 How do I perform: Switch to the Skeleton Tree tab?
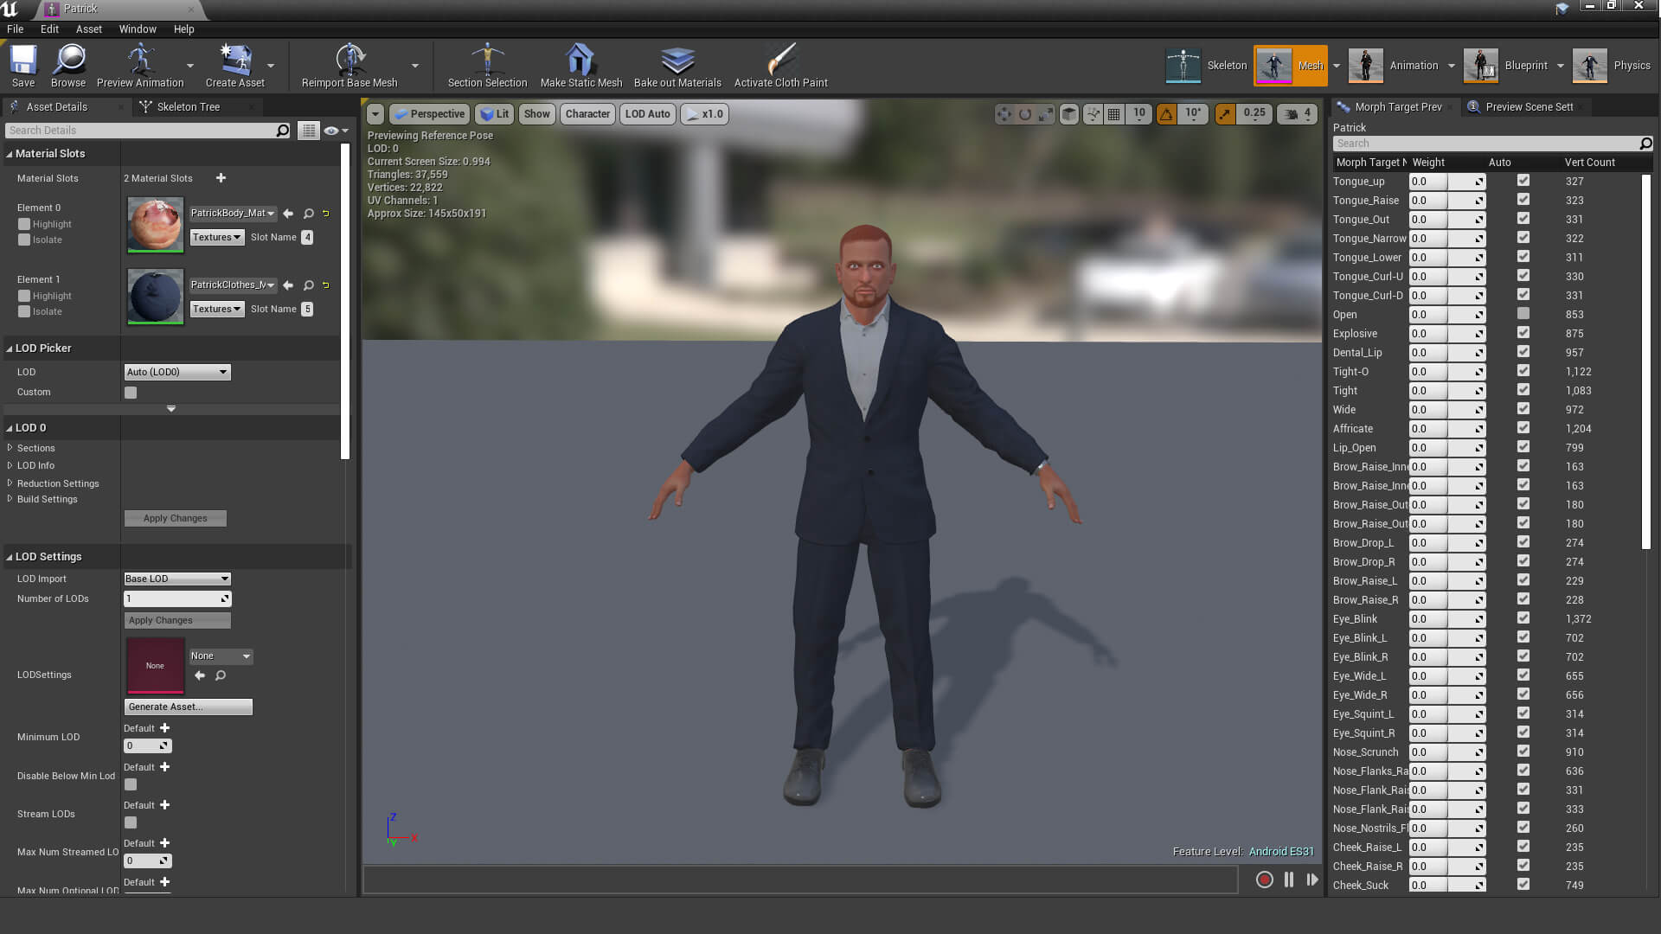point(188,107)
